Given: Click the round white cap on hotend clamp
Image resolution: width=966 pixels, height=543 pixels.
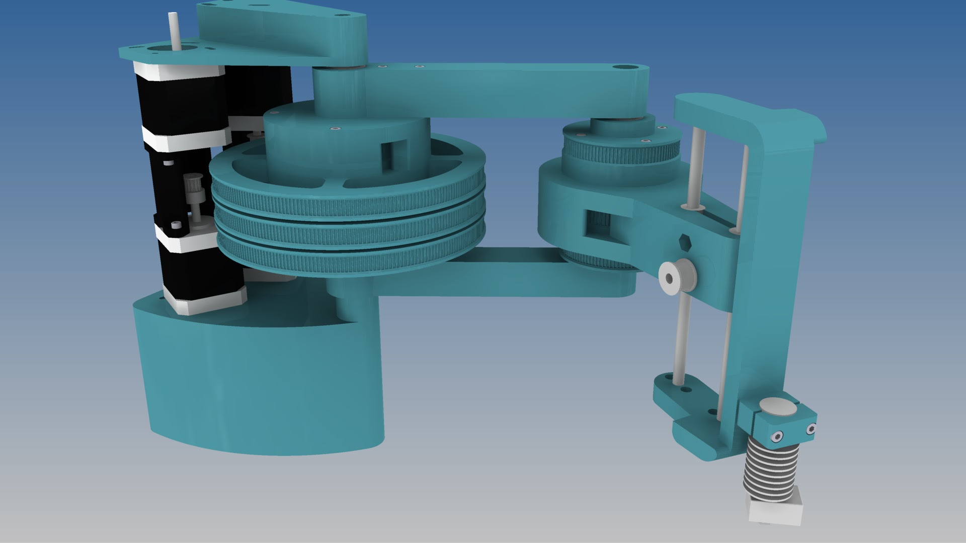Looking at the screenshot, I should click(x=777, y=406).
